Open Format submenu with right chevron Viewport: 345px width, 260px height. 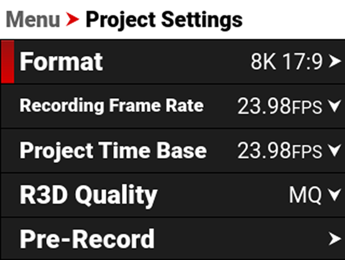click(x=335, y=62)
